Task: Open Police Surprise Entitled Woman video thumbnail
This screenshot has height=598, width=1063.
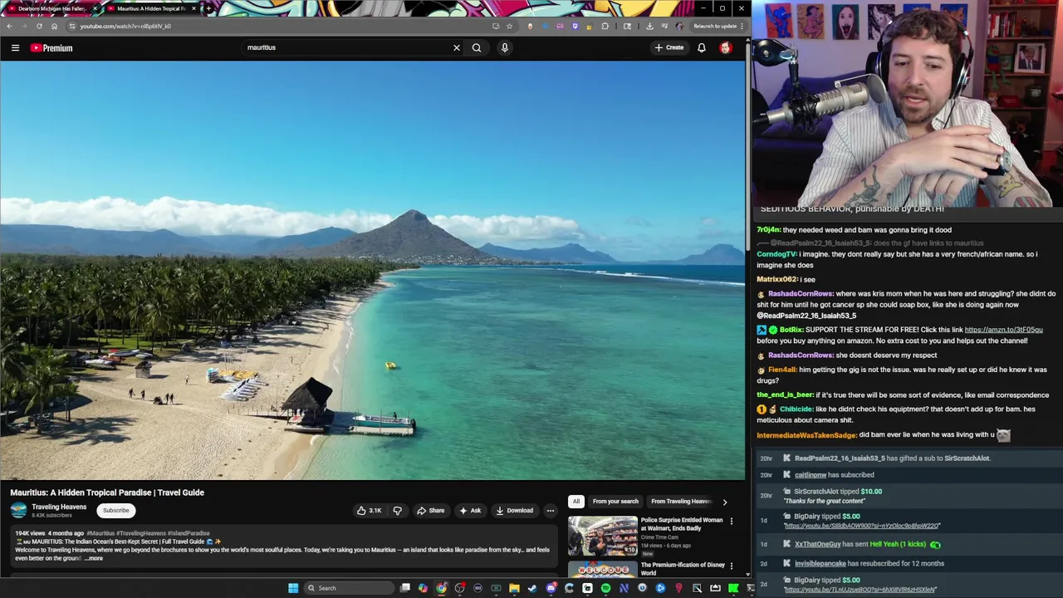Action: pos(603,536)
